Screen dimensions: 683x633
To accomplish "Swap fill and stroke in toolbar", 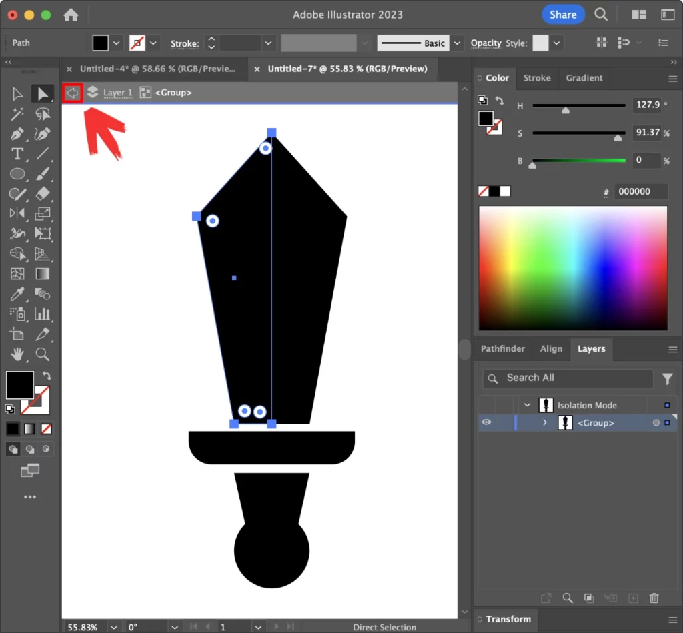I will tap(47, 376).
